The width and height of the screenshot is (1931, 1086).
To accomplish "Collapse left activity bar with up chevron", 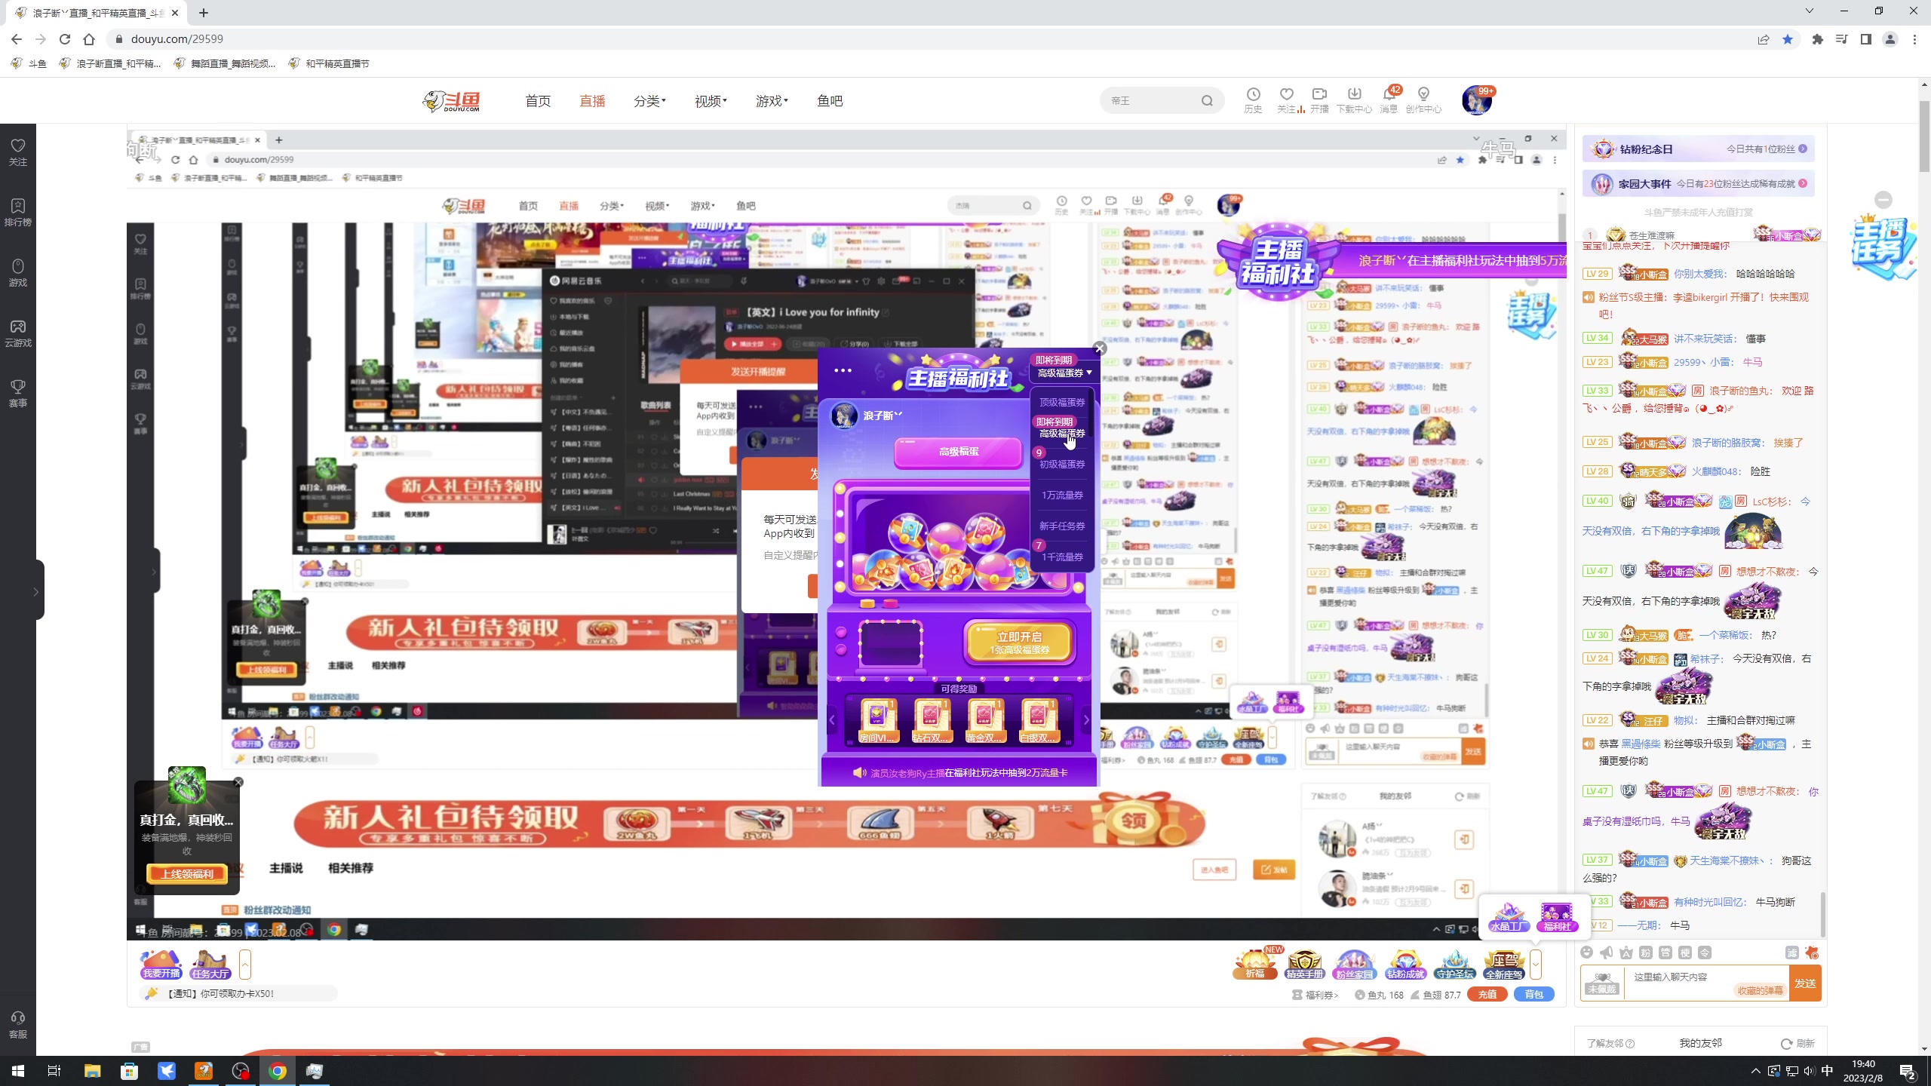I will [x=245, y=965].
